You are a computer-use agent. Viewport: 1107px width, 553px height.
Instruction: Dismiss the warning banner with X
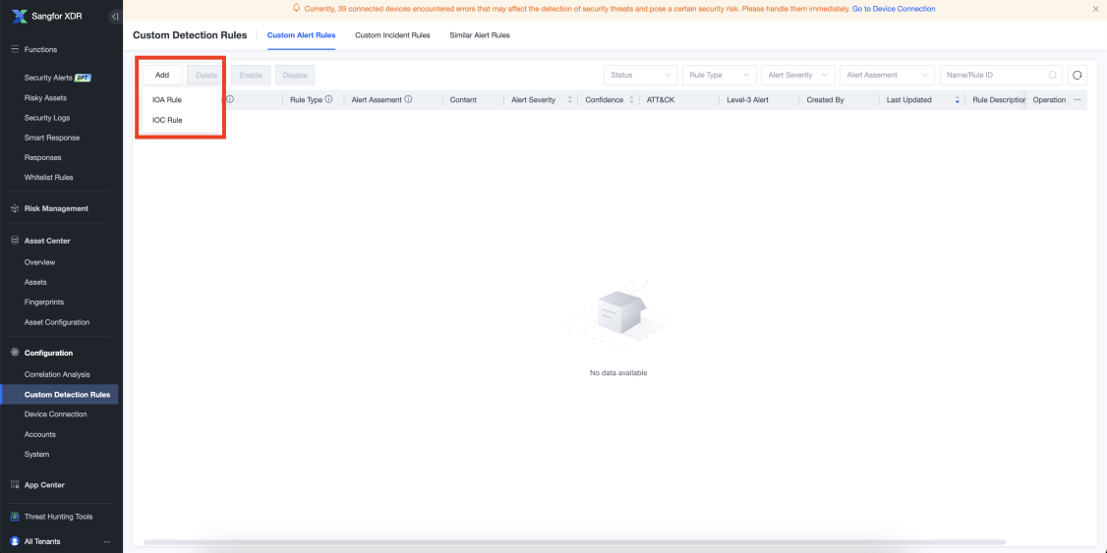pyautogui.click(x=1095, y=9)
